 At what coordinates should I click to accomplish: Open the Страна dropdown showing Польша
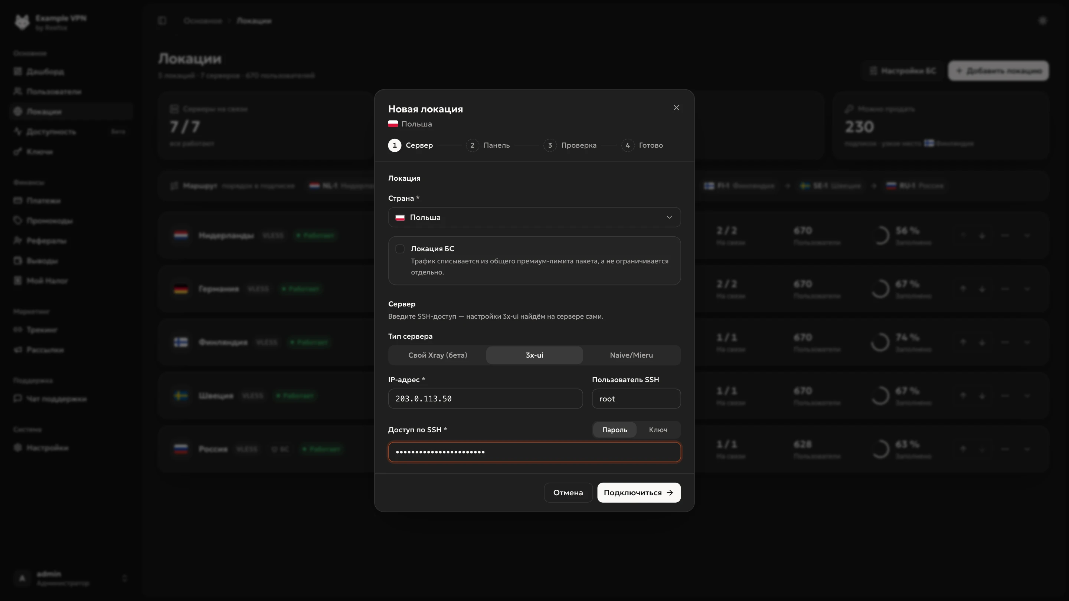click(534, 217)
